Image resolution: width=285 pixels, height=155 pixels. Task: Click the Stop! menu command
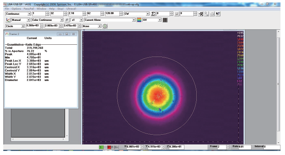point(61,9)
